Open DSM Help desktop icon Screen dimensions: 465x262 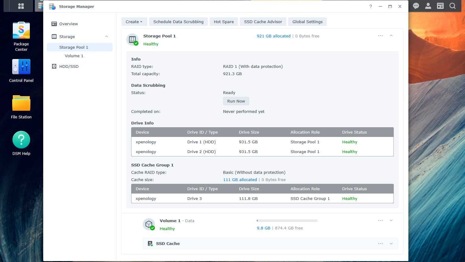pyautogui.click(x=21, y=143)
